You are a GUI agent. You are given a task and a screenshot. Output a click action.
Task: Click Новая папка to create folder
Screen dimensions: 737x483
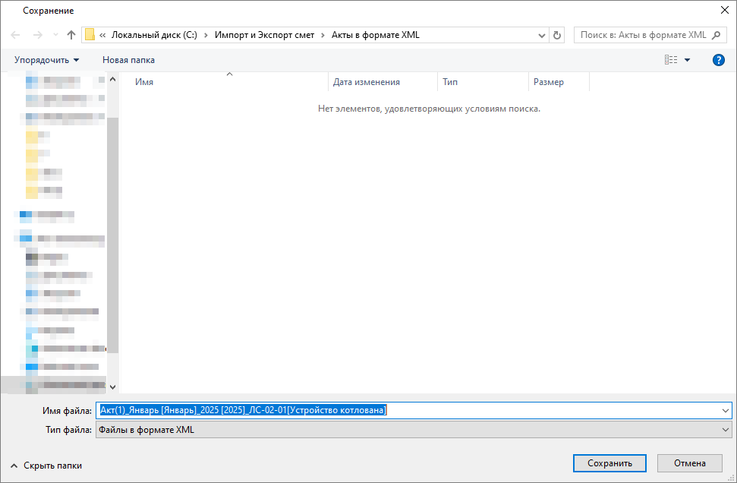point(128,60)
